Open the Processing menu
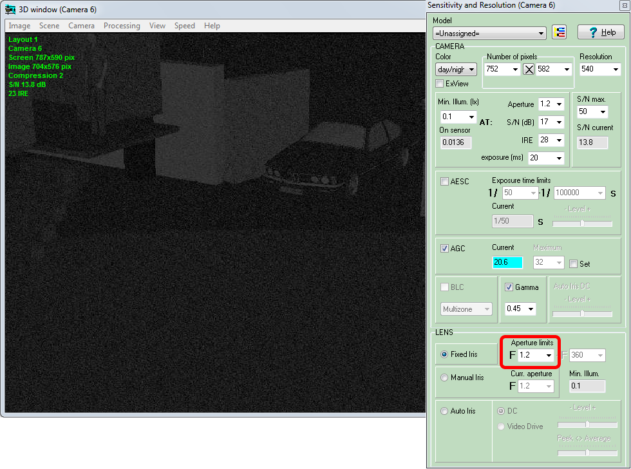The height and width of the screenshot is (469, 631). pos(122,26)
